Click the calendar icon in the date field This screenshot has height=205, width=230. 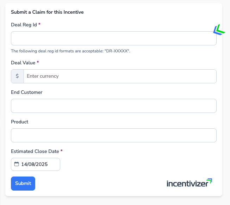[x=16, y=164]
